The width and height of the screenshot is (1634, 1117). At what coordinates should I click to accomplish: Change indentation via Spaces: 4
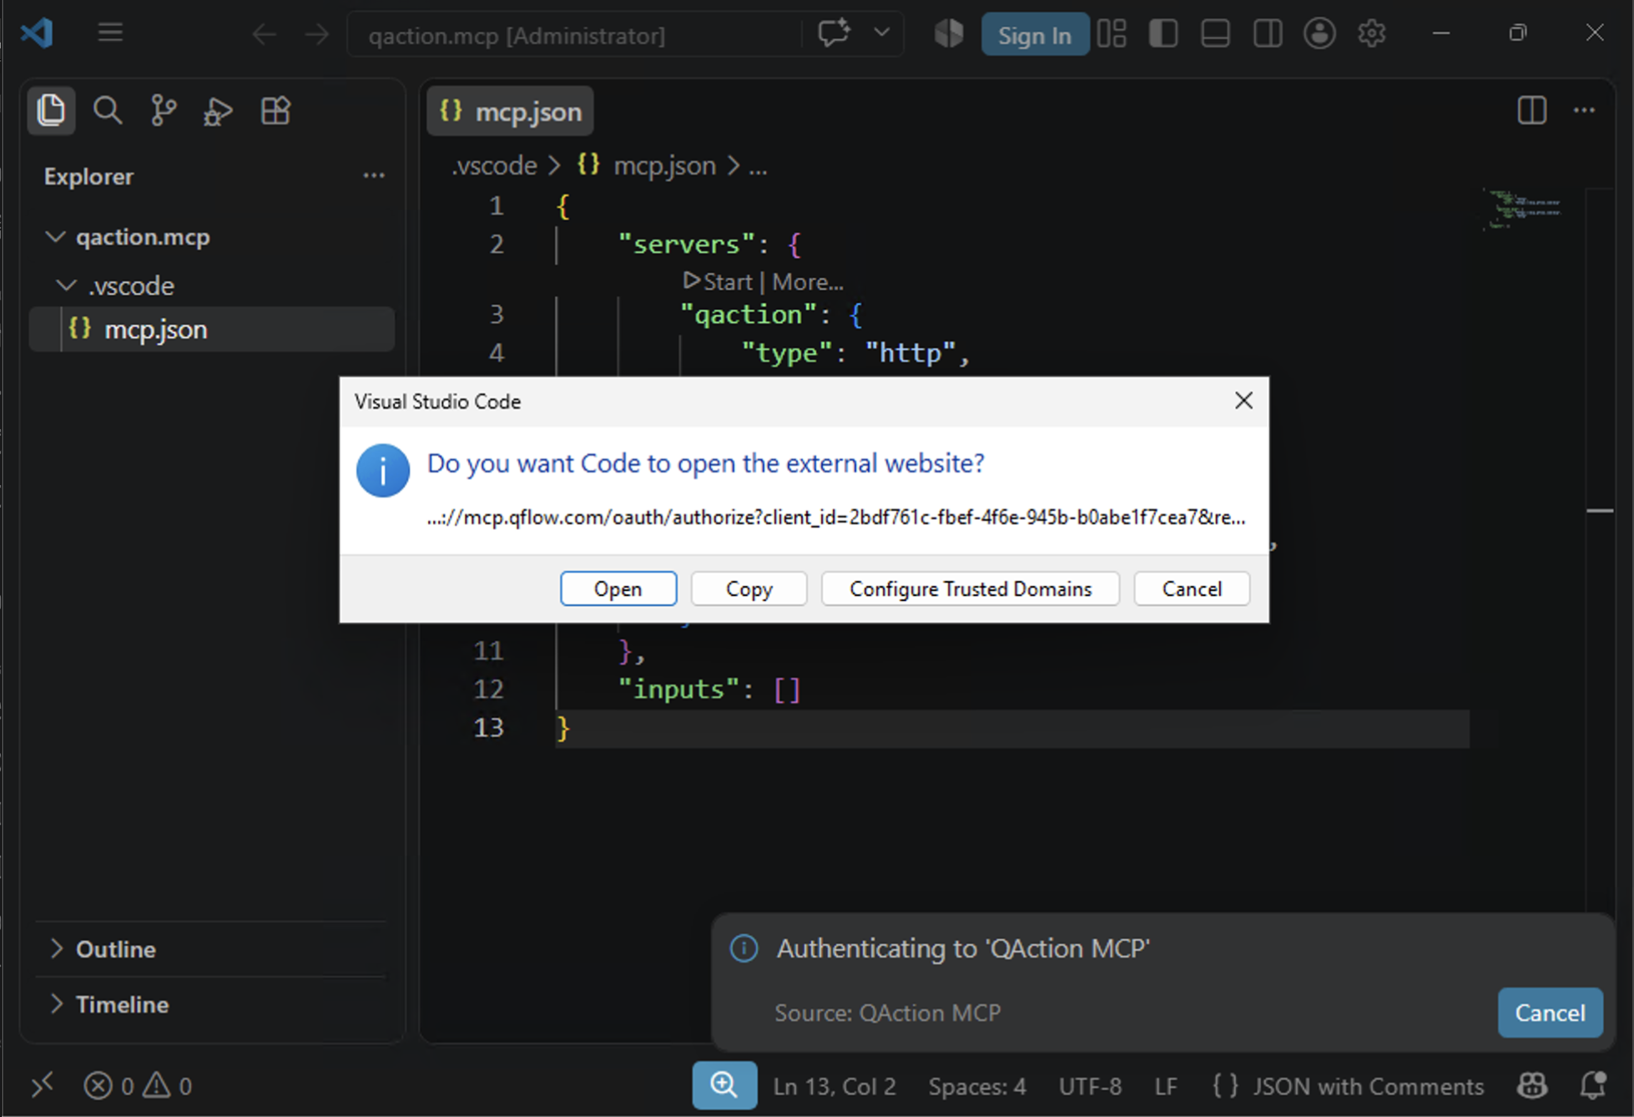[x=977, y=1086]
